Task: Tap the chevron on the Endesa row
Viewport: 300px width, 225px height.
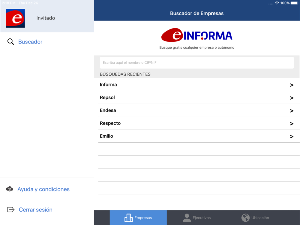Action: pos(292,111)
